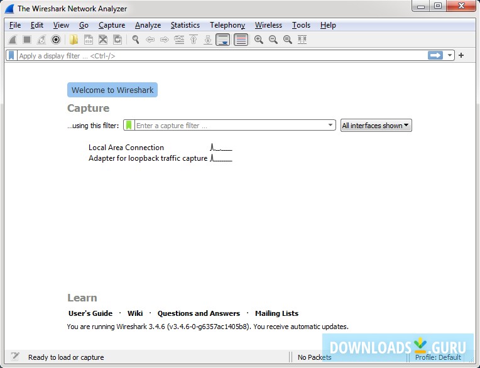Toggle packet colorization rules button
480x368 pixels.
coord(241,40)
